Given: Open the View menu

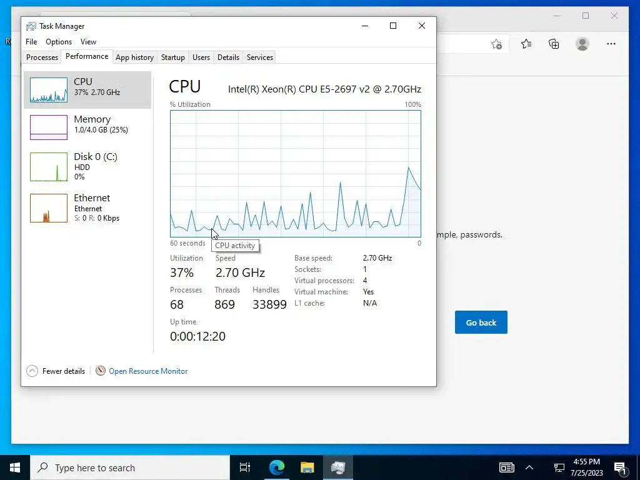Looking at the screenshot, I should click(x=88, y=42).
